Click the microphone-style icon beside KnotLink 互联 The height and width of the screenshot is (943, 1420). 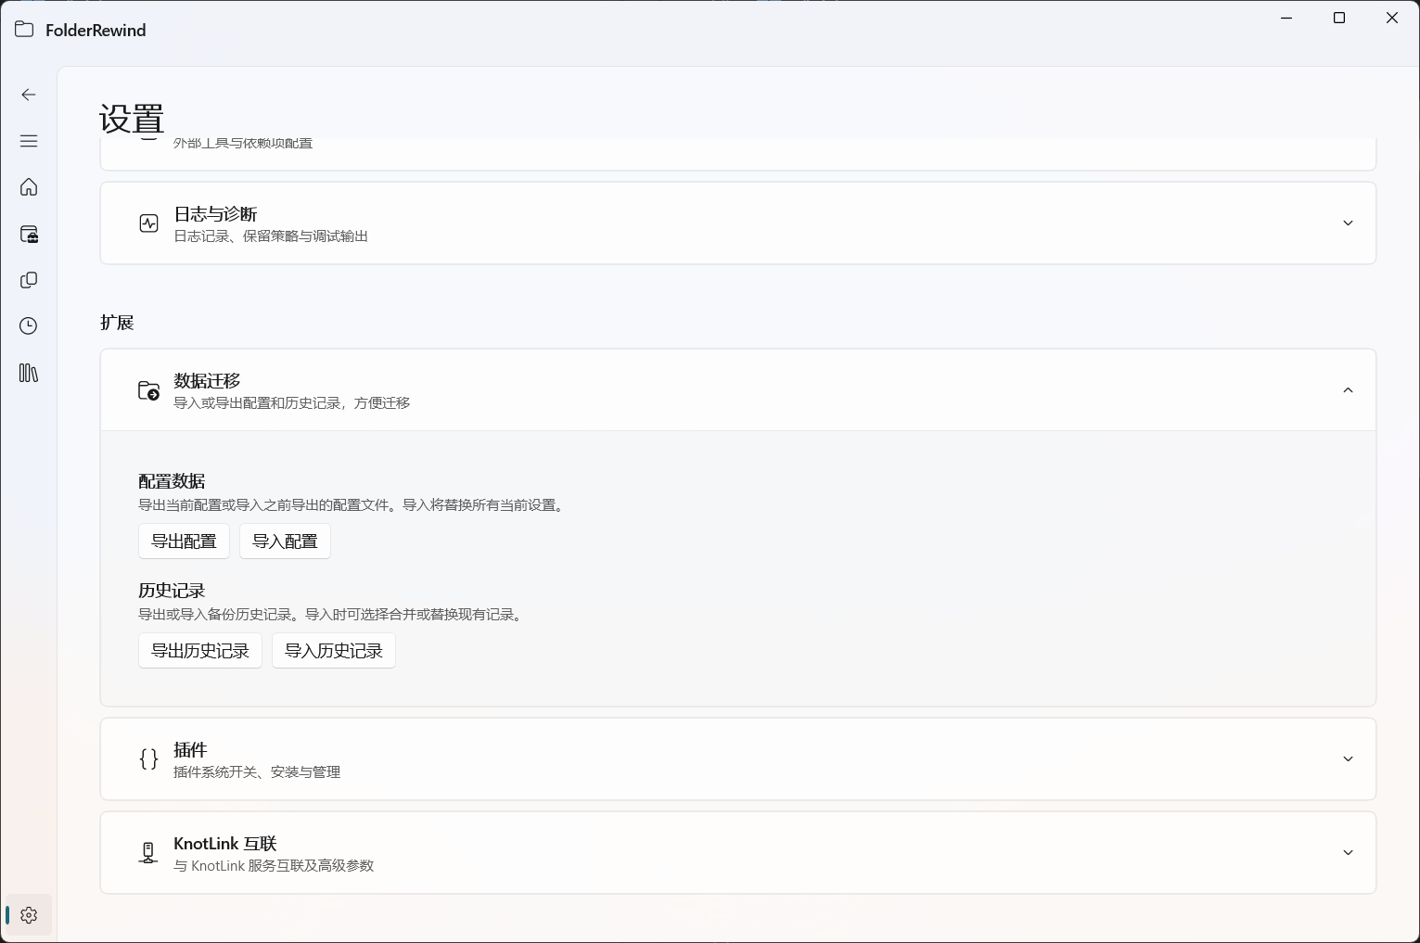pyautogui.click(x=148, y=852)
